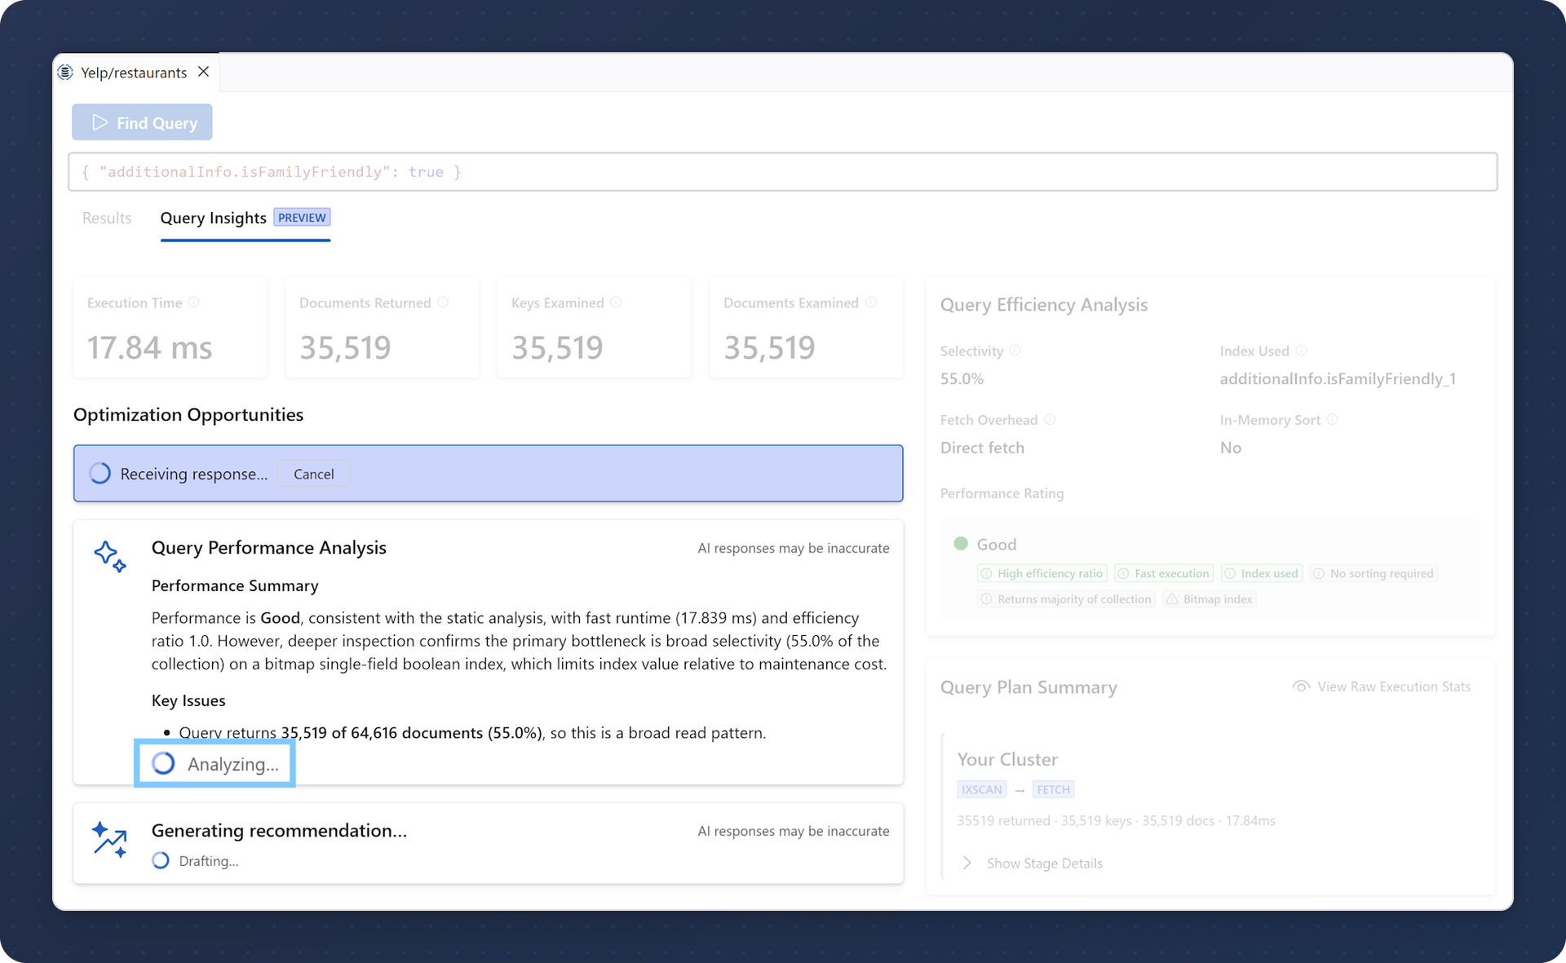Click the info icon beside Documents Returned
Viewport: 1566px width, 963px height.
pyautogui.click(x=443, y=303)
